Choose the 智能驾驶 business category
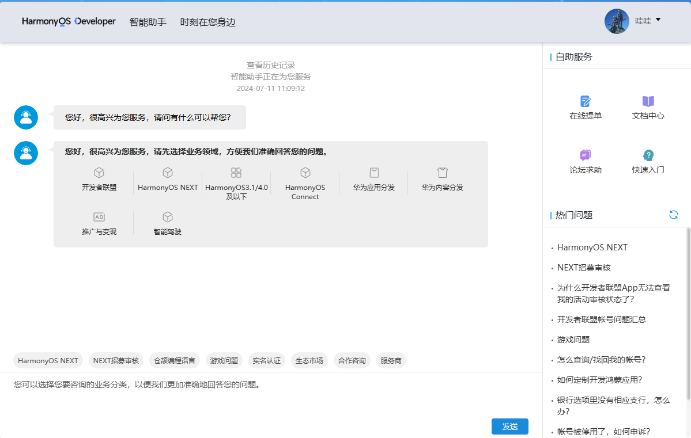Screen dimensions: 691x438 point(167,222)
